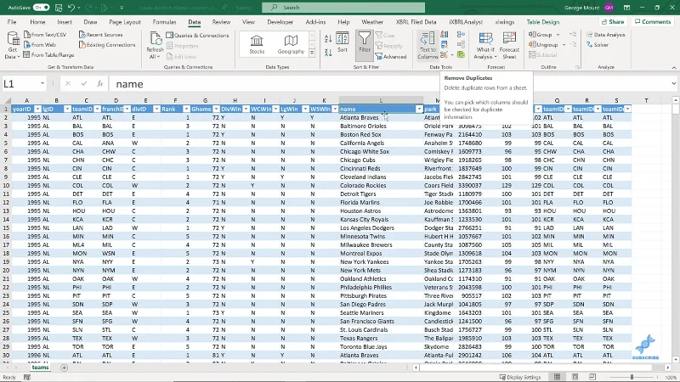680x382 pixels.
Task: Select the Boston Red Sox cell
Action: [381, 134]
